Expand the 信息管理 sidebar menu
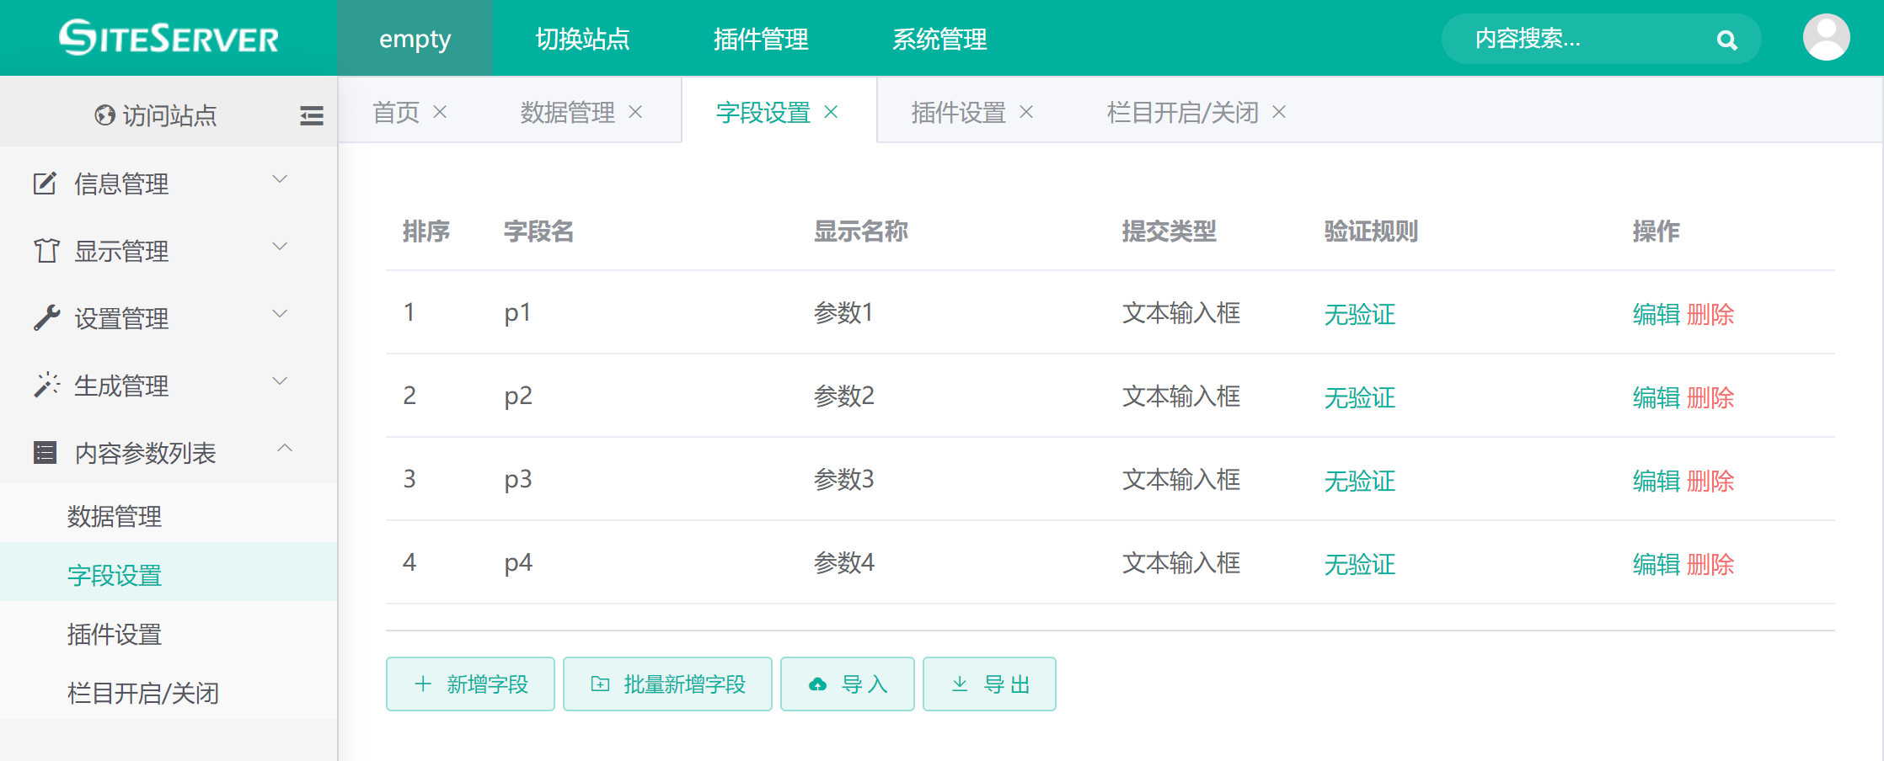The height and width of the screenshot is (761, 1884). point(160,183)
